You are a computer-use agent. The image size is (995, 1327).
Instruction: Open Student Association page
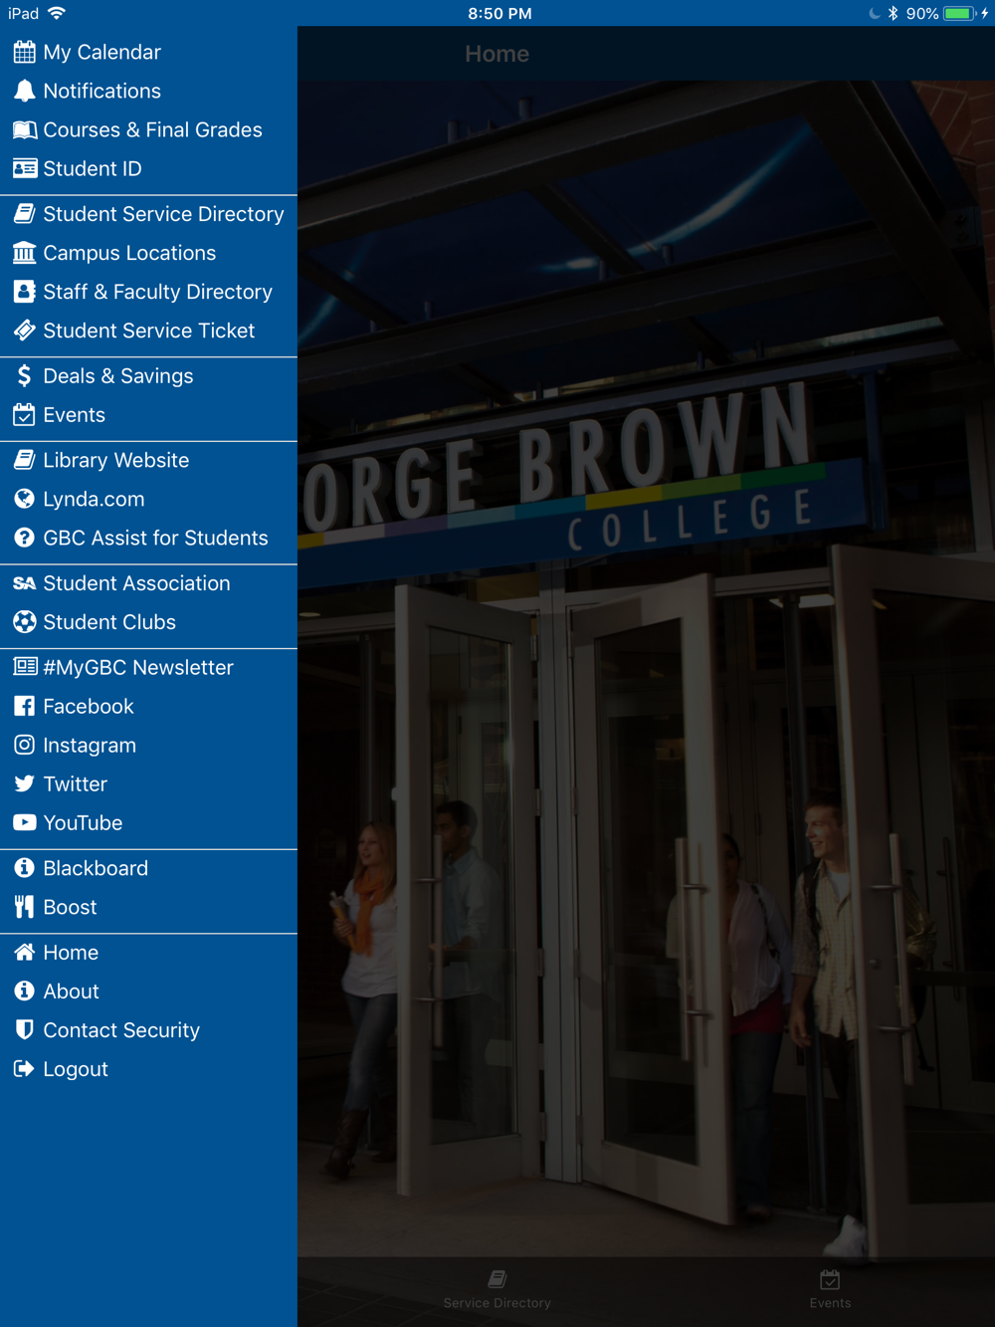point(148,583)
